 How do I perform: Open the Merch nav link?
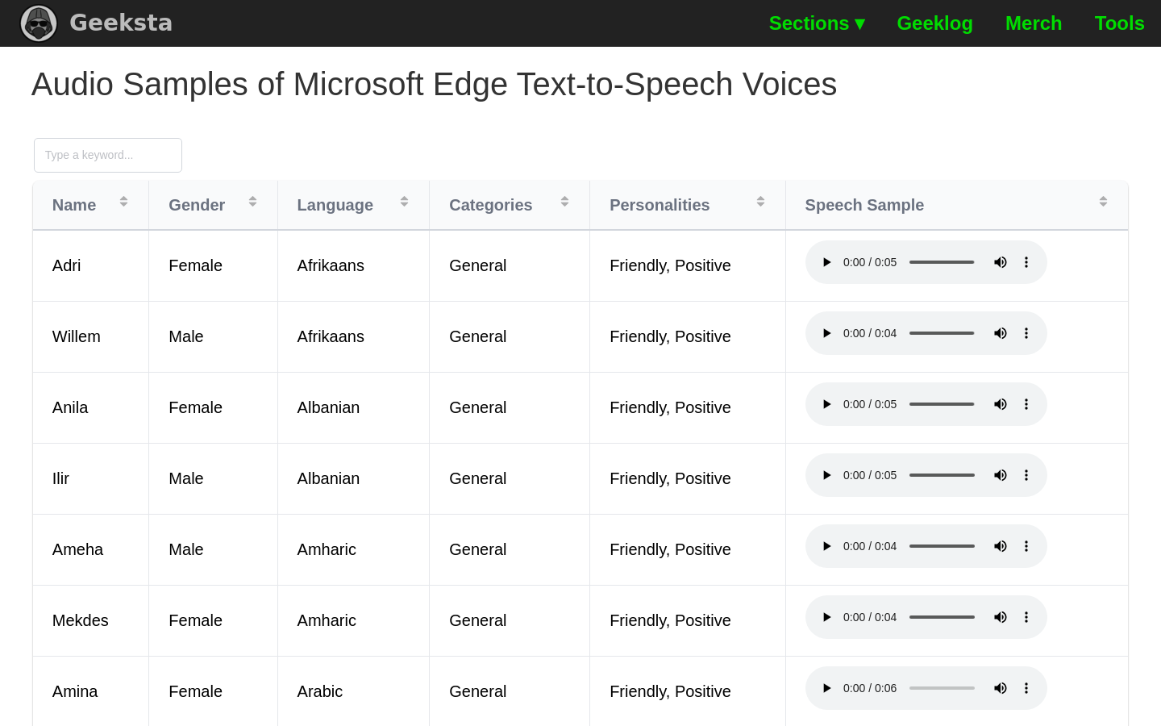pos(1034,23)
